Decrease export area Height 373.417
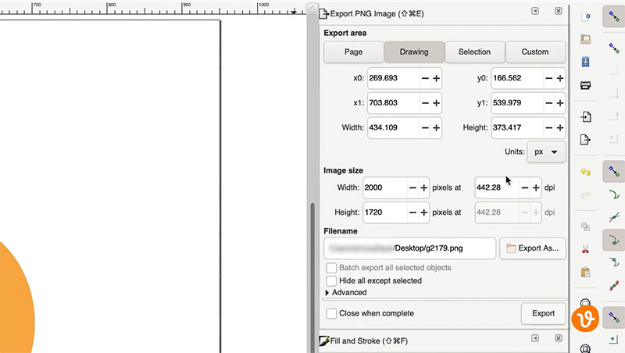This screenshot has width=625, height=353. (549, 127)
